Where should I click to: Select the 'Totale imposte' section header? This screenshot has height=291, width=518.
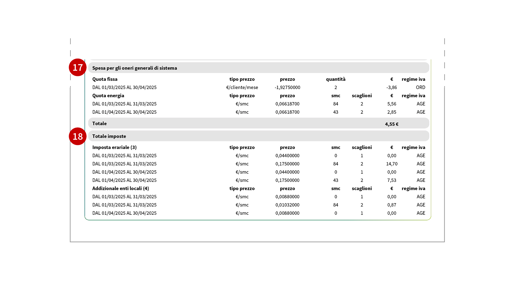109,136
